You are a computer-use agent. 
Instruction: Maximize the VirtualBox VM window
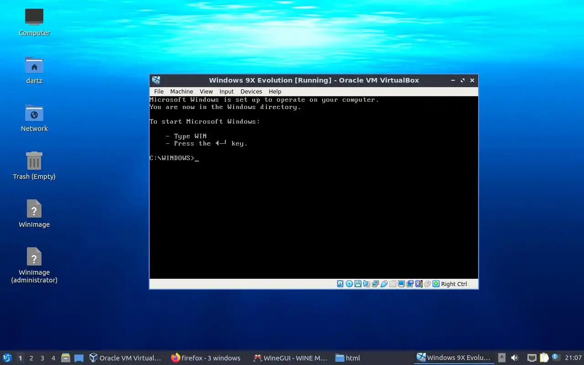tap(463, 80)
